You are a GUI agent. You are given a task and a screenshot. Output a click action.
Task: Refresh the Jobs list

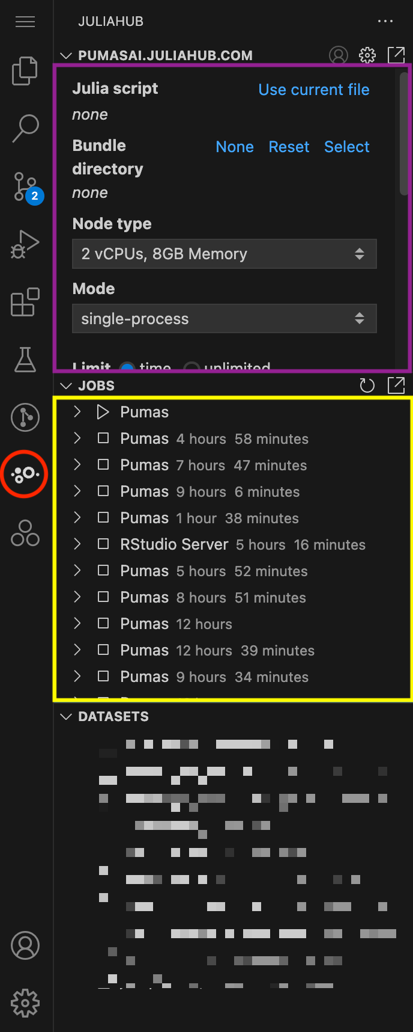[367, 385]
